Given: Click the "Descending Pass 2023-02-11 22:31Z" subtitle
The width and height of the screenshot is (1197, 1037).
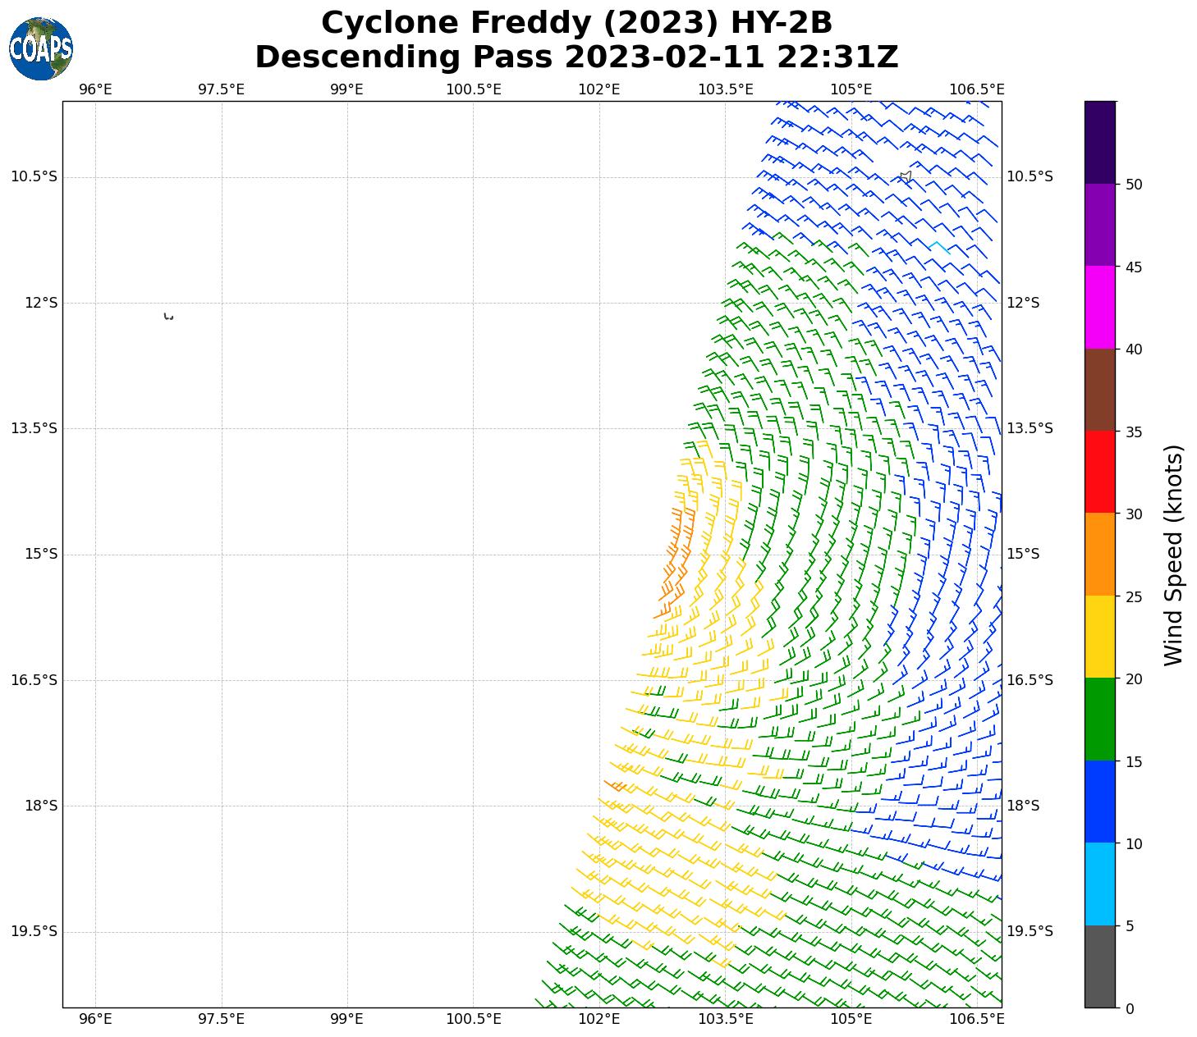Looking at the screenshot, I should pyautogui.click(x=576, y=57).
